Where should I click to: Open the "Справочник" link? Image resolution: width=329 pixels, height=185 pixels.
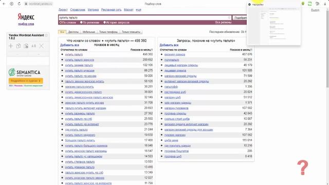coord(78,10)
